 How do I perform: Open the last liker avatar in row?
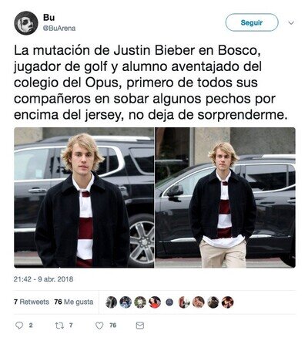(228, 302)
